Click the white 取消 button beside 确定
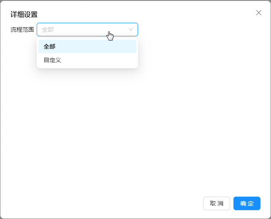Image resolution: width=271 pixels, height=219 pixels. click(217, 203)
